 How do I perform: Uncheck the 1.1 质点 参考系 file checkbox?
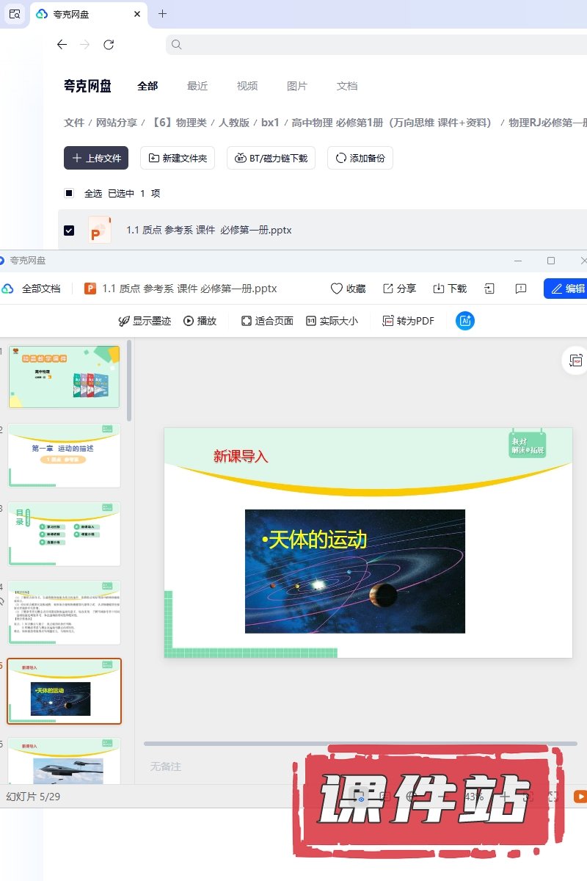click(69, 231)
